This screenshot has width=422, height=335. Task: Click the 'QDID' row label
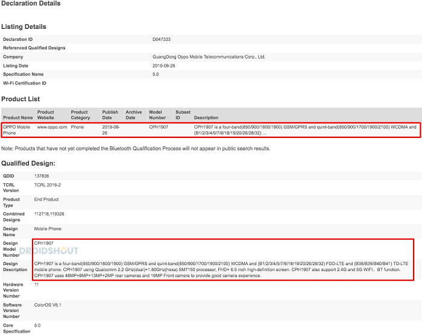coord(8,176)
